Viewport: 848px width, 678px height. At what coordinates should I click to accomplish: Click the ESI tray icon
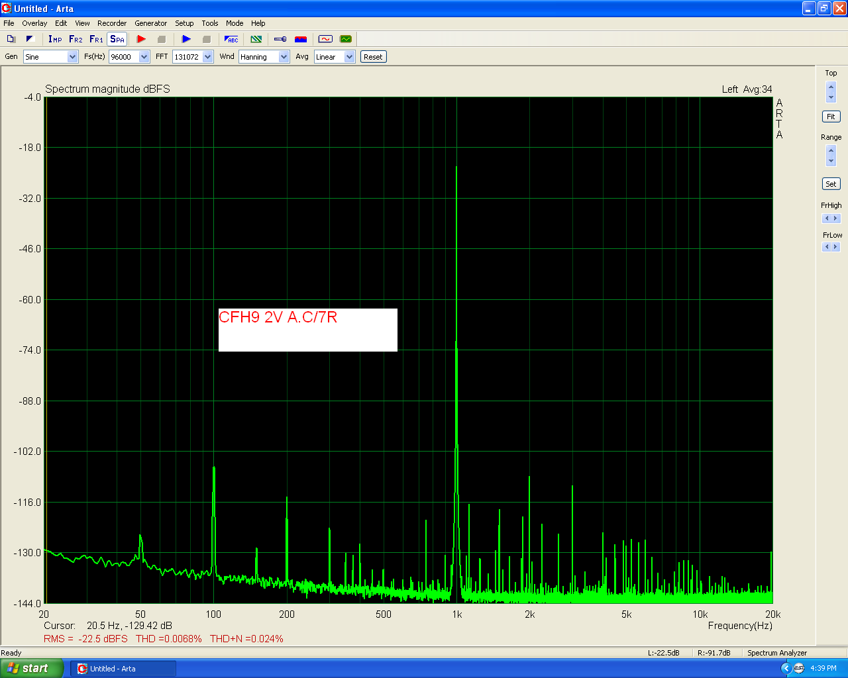pos(799,669)
